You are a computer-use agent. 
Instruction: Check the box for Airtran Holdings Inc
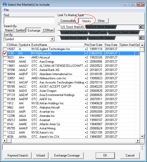(5, 103)
